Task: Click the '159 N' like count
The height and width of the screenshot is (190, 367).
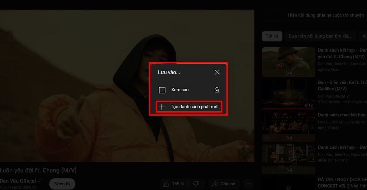Action: pos(178,184)
